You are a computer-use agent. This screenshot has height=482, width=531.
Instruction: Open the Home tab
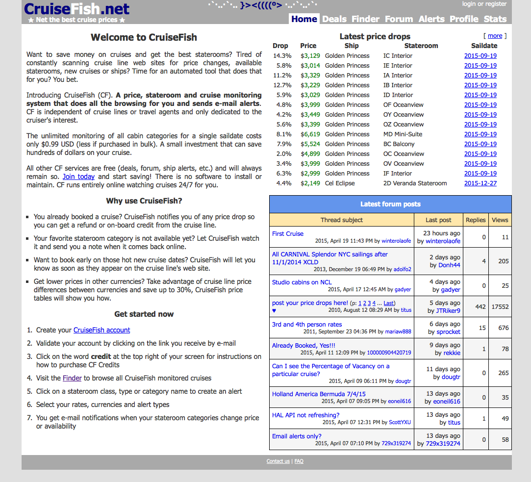[x=304, y=19]
